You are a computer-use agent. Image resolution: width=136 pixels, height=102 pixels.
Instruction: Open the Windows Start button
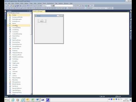pos(7,100)
